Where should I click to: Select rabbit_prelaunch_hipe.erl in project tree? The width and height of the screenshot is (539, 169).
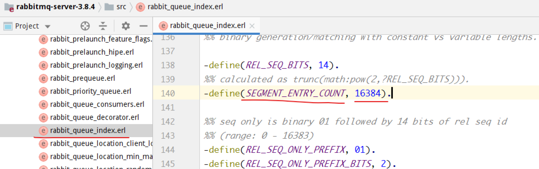tap(92, 52)
